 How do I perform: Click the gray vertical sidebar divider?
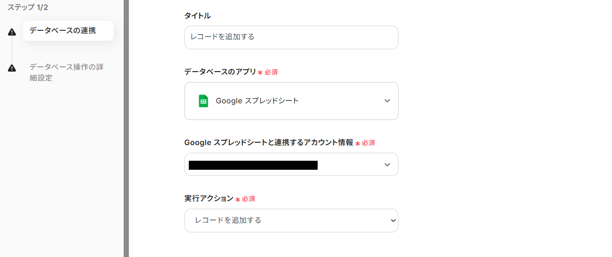click(x=126, y=128)
